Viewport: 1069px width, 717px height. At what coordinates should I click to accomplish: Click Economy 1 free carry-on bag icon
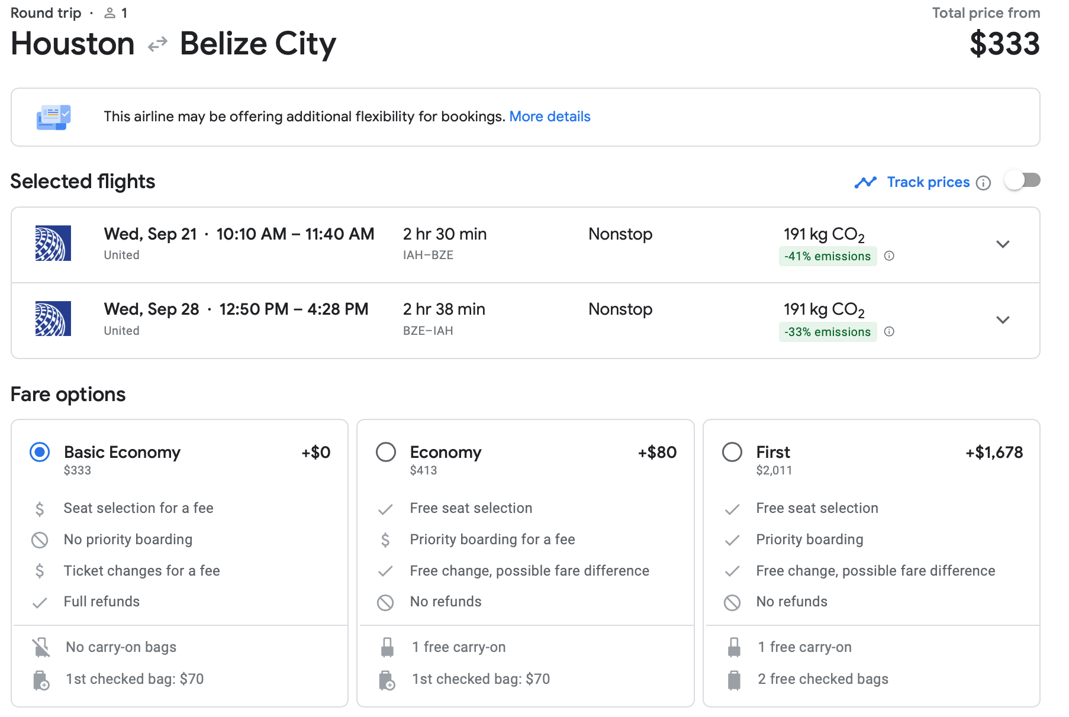(387, 648)
